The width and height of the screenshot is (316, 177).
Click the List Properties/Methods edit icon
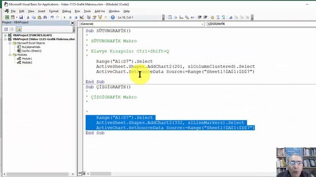(170, 18)
